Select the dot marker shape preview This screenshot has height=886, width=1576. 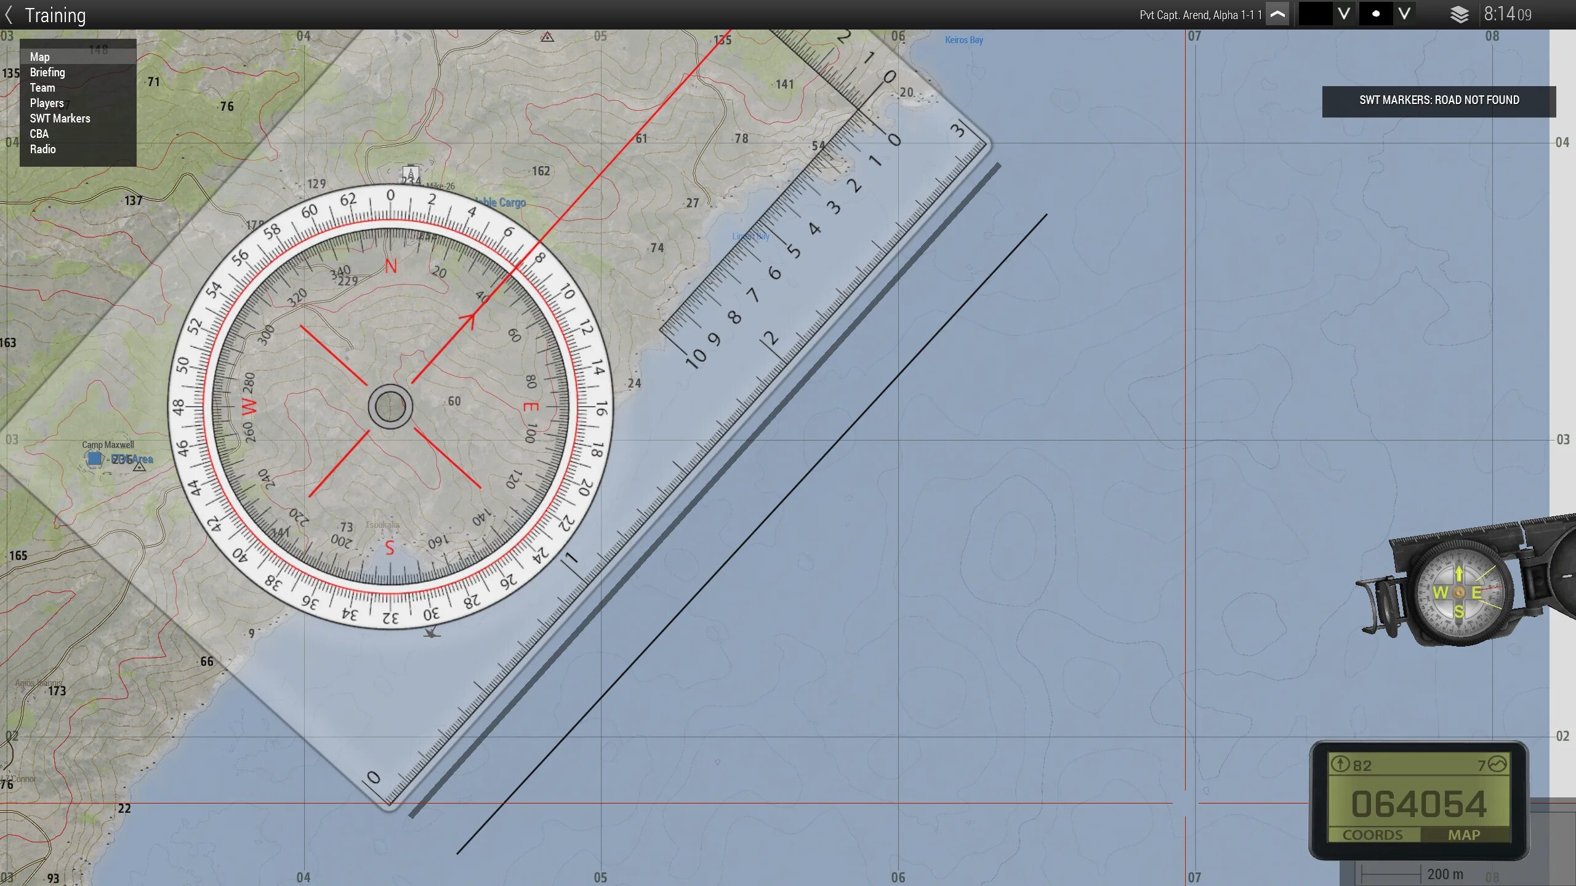pos(1375,14)
